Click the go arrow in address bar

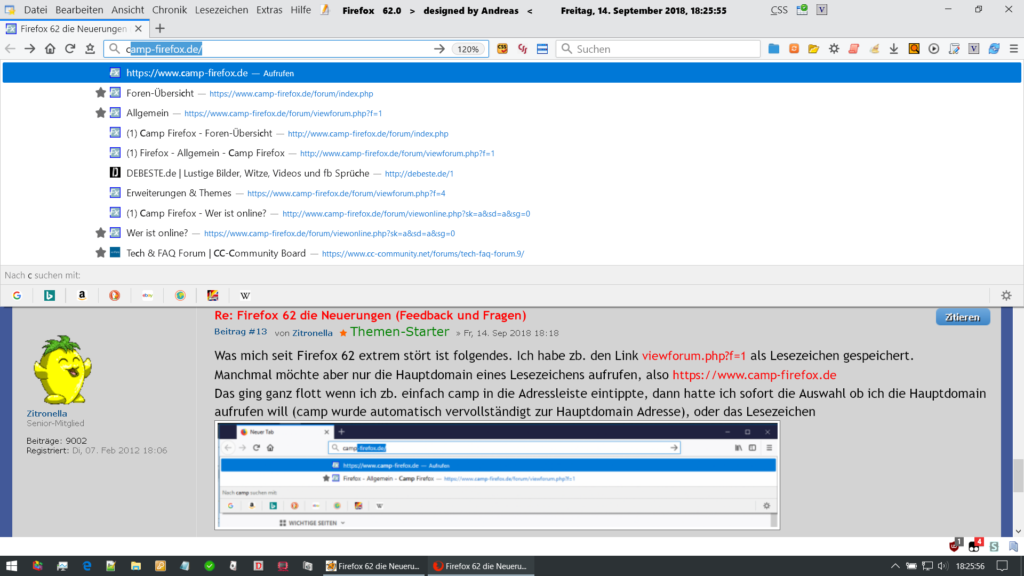point(439,49)
